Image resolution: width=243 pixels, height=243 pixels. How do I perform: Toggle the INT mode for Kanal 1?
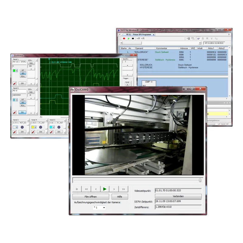[x=23, y=70]
